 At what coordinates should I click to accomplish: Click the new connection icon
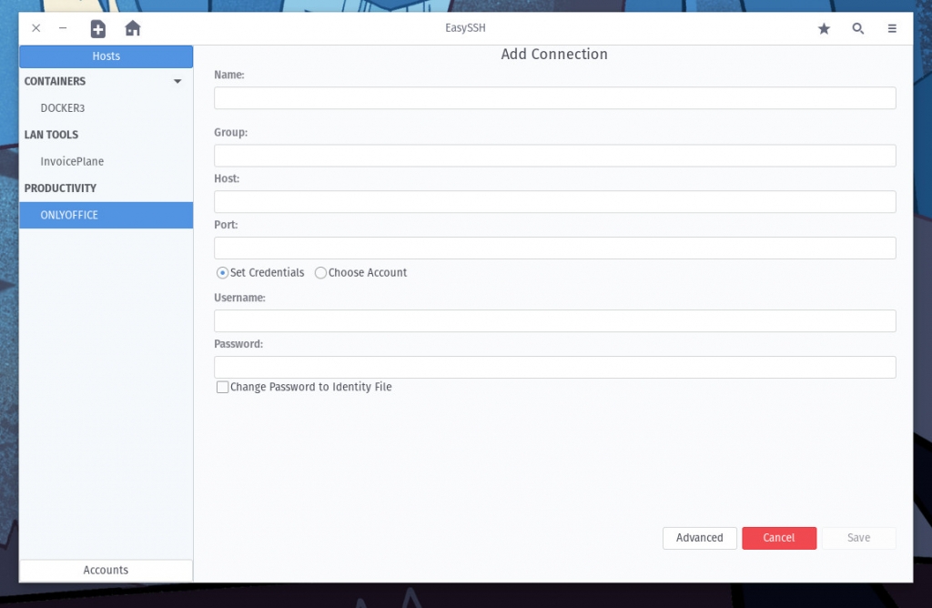tap(97, 28)
